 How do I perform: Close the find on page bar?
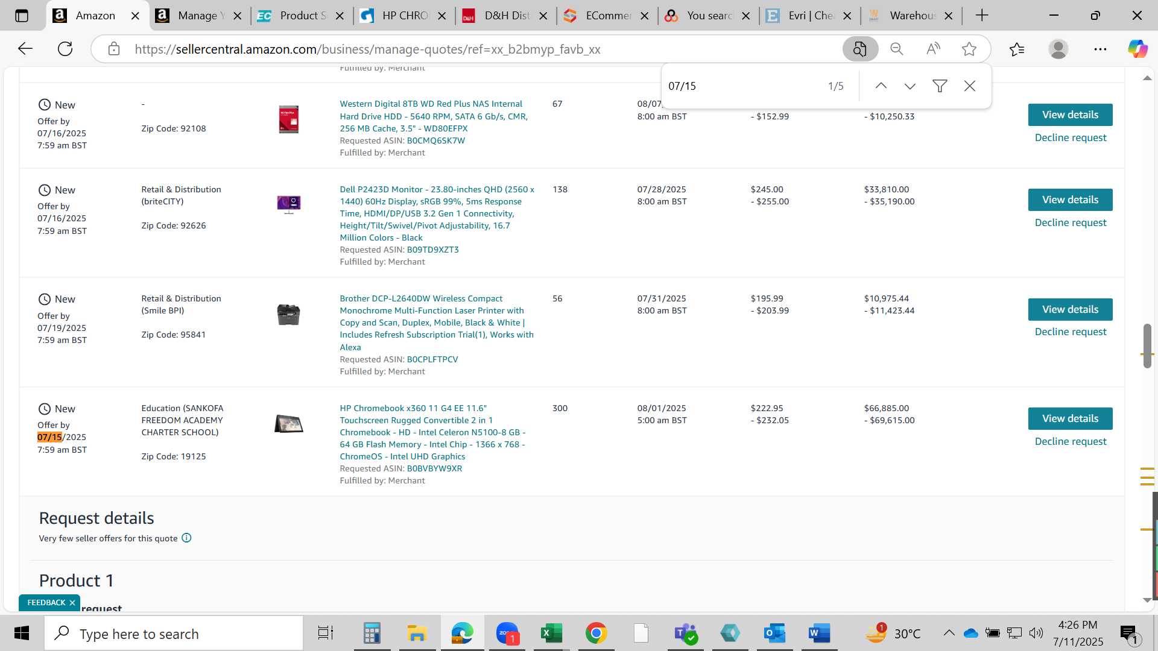tap(970, 86)
